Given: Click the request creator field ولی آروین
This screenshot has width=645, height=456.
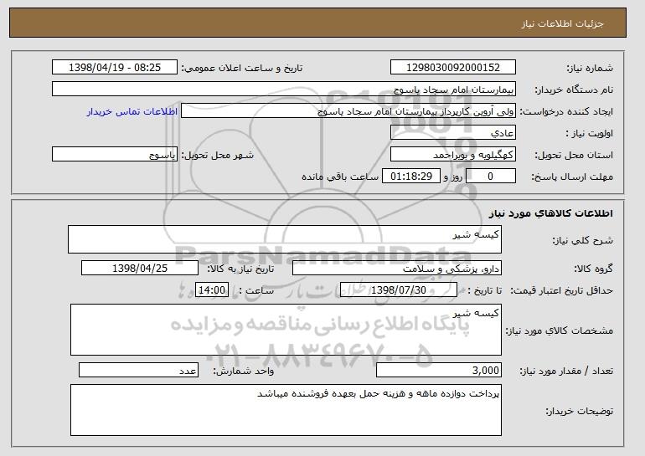Looking at the screenshot, I should (348, 111).
